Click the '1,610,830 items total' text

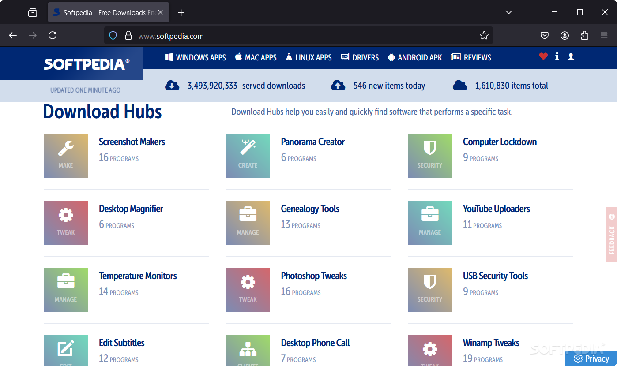(x=512, y=86)
